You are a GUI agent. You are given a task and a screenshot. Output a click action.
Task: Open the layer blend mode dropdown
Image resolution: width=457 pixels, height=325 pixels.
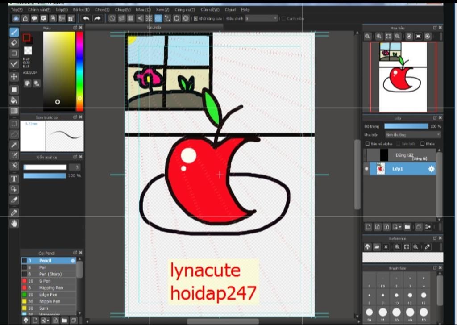tap(413, 135)
